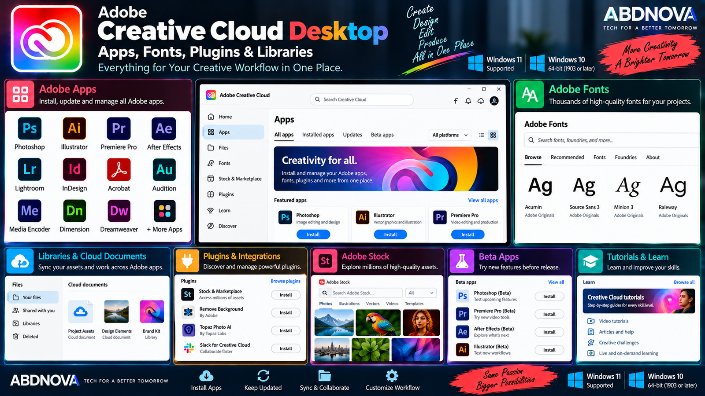Install Illustrator from Featured apps
The height and width of the screenshot is (396, 705).
tap(390, 235)
